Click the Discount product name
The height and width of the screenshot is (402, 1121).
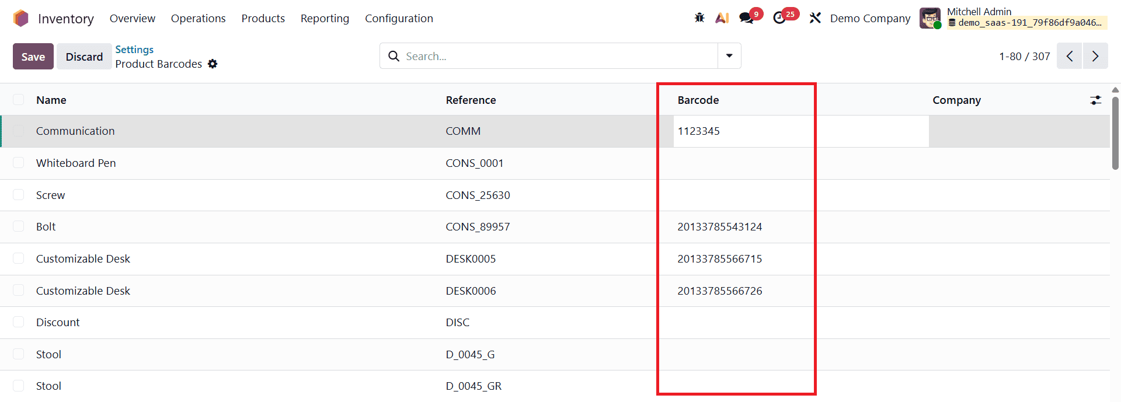(x=58, y=322)
